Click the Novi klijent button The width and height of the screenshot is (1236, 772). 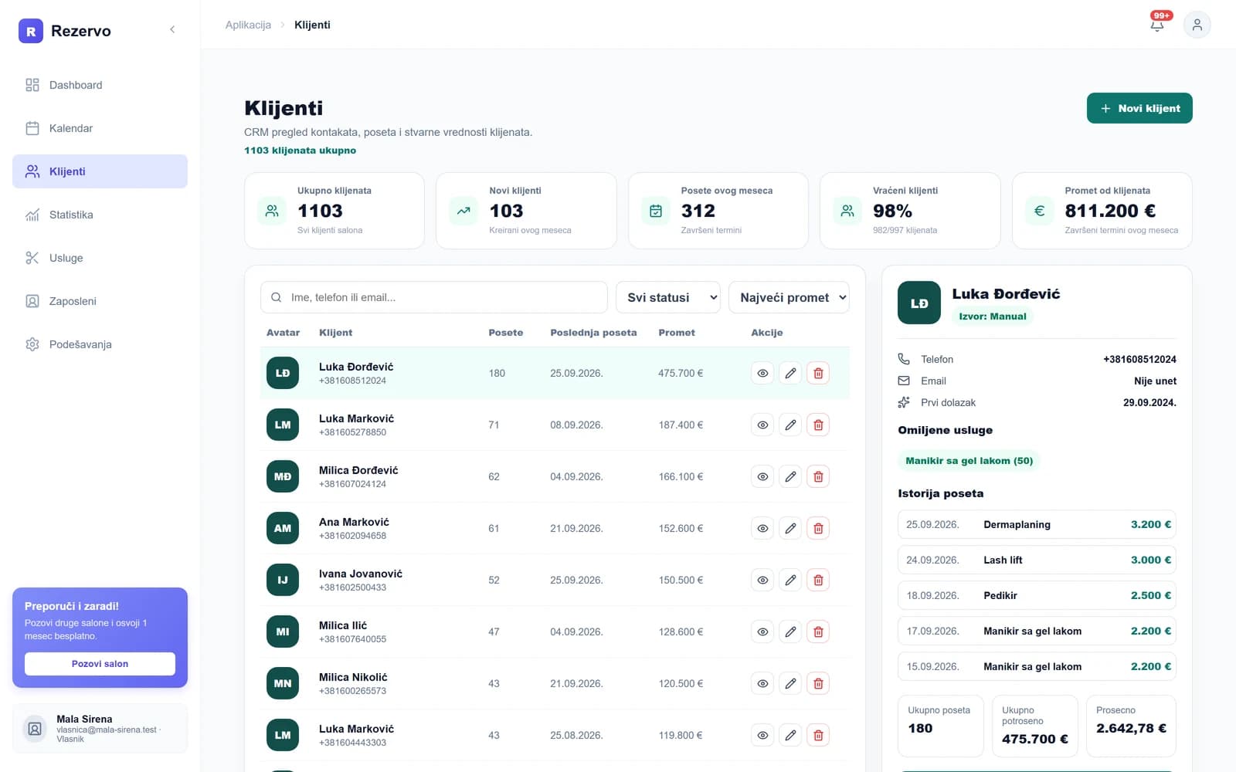(x=1139, y=108)
